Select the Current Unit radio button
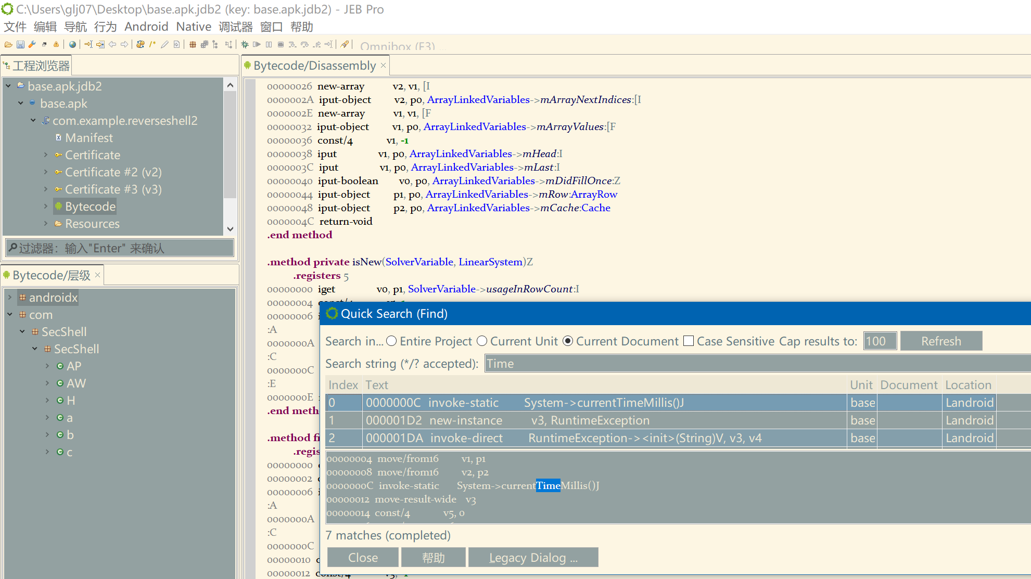The height and width of the screenshot is (579, 1031). (482, 341)
